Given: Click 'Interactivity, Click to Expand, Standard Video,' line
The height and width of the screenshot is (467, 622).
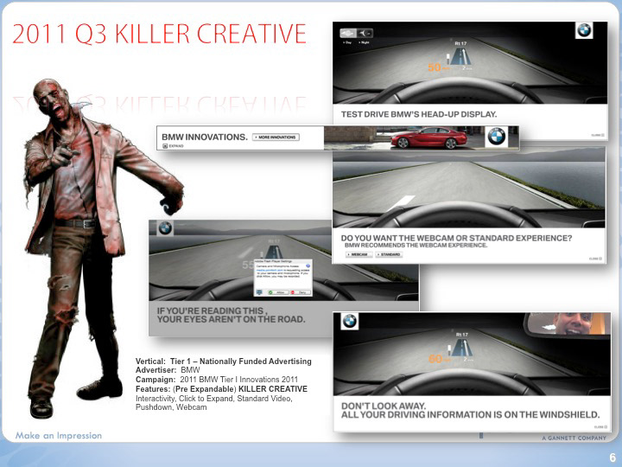Looking at the screenshot, I should [x=214, y=399].
